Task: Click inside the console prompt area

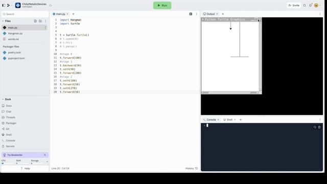Action: coord(262,147)
